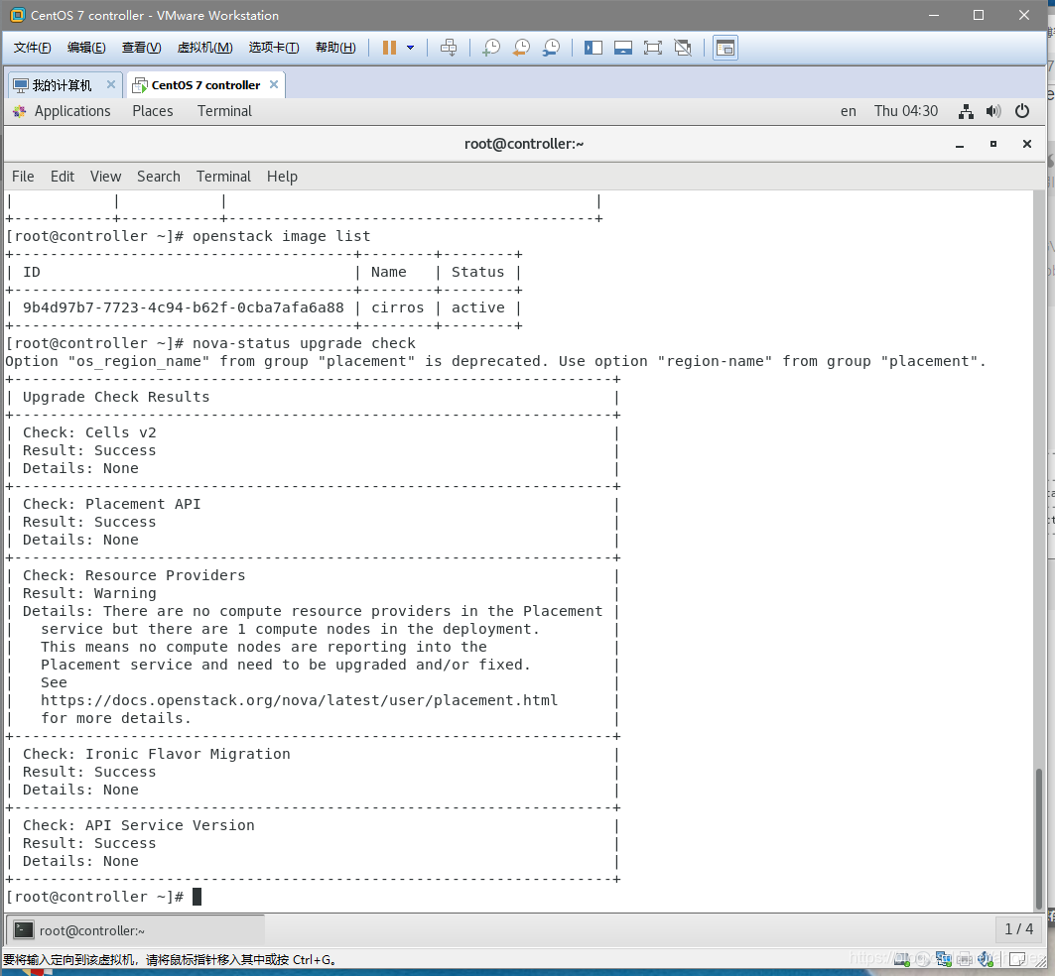
Task: Click 'Check: API Service Version' text
Action: pyautogui.click(x=139, y=825)
